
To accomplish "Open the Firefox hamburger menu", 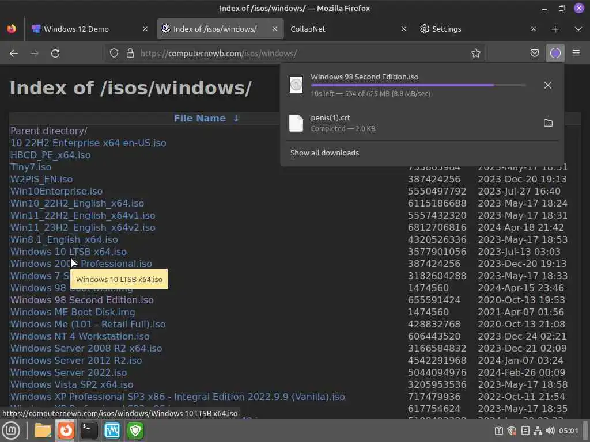I will pos(576,54).
